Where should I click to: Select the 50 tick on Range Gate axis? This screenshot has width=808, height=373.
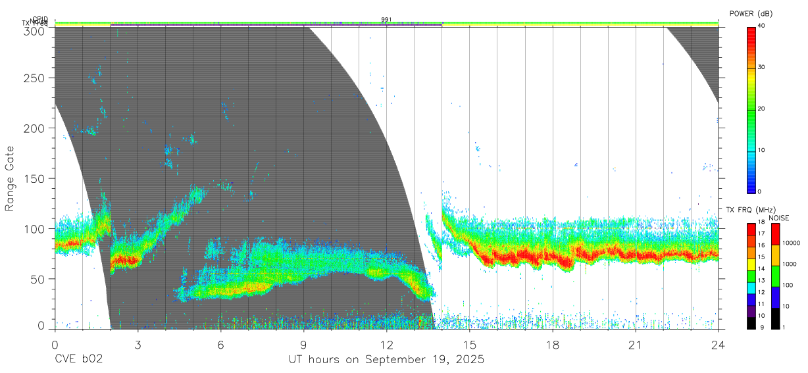tap(39, 279)
